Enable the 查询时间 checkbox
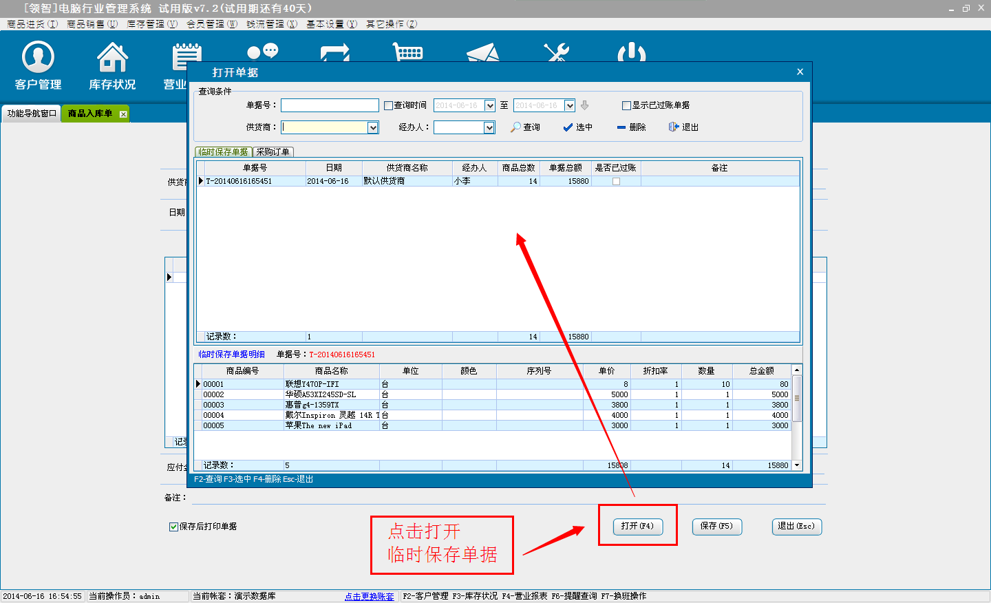Image resolution: width=991 pixels, height=603 pixels. (x=389, y=105)
